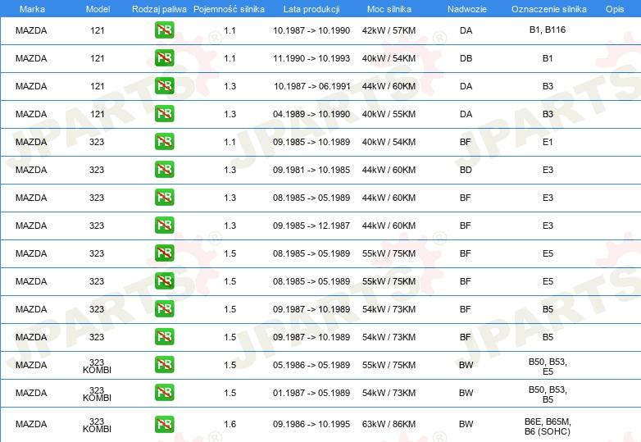This screenshot has height=442, width=641.
Task: Click the date 09.1986 -> 10.1995
Action: point(311,424)
